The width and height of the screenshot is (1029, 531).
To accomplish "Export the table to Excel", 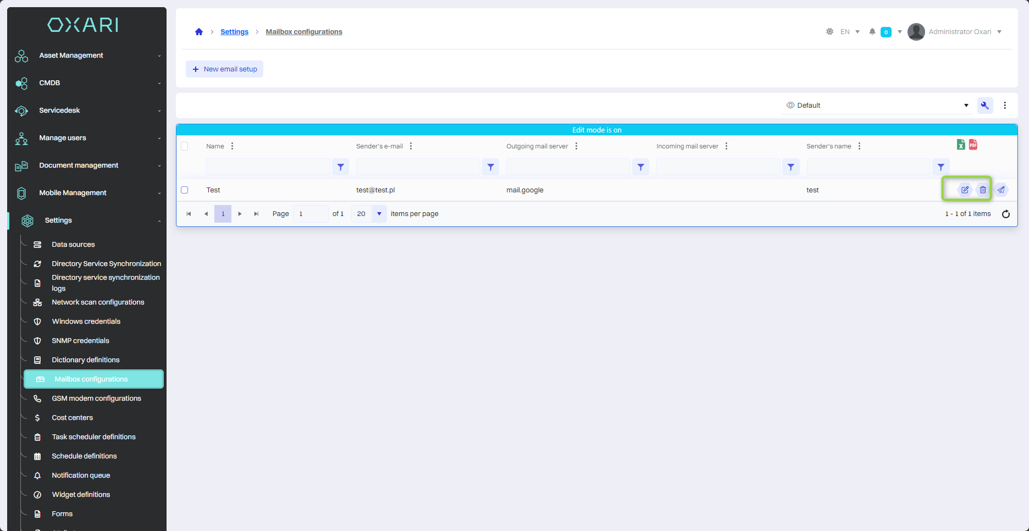I will coord(961,145).
